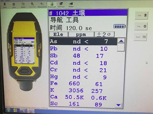
Task: Click the colorful circles taskbar icon
Action: tap(15, 111)
